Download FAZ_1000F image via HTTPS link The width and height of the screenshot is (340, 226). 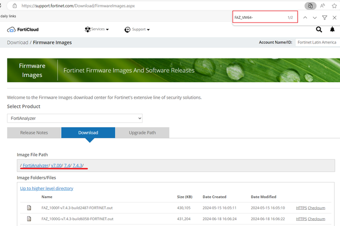pyautogui.click(x=301, y=208)
